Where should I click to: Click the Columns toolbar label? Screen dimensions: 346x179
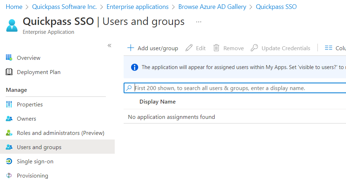click(x=341, y=48)
